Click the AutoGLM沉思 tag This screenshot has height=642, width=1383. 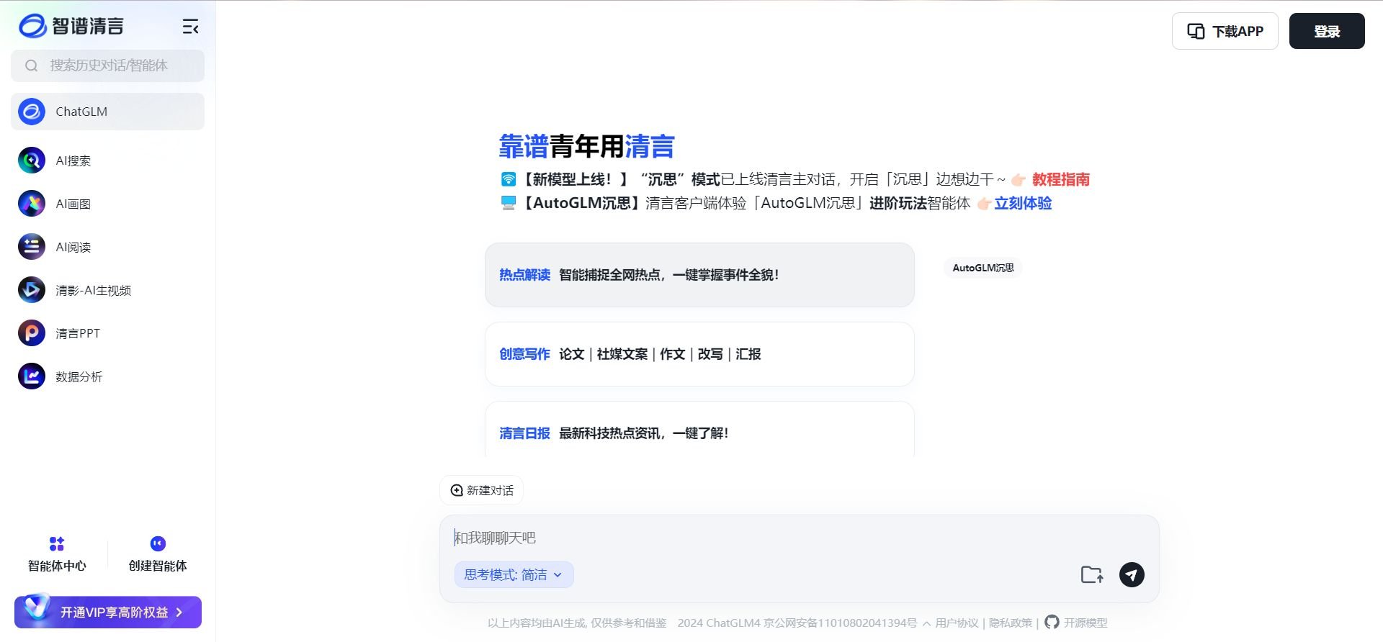coord(983,268)
